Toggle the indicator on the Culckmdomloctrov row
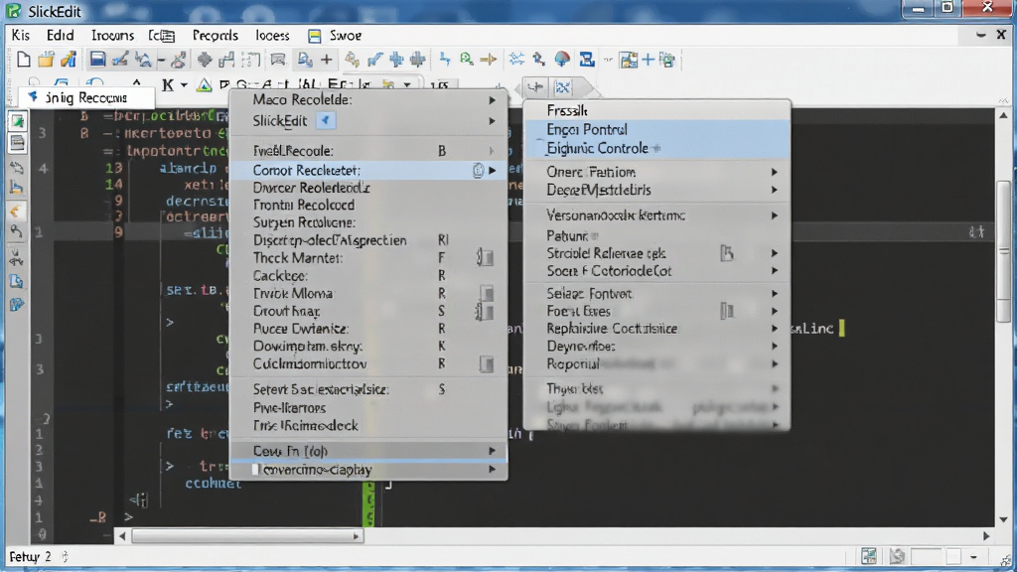Image resolution: width=1017 pixels, height=572 pixels. point(487,364)
